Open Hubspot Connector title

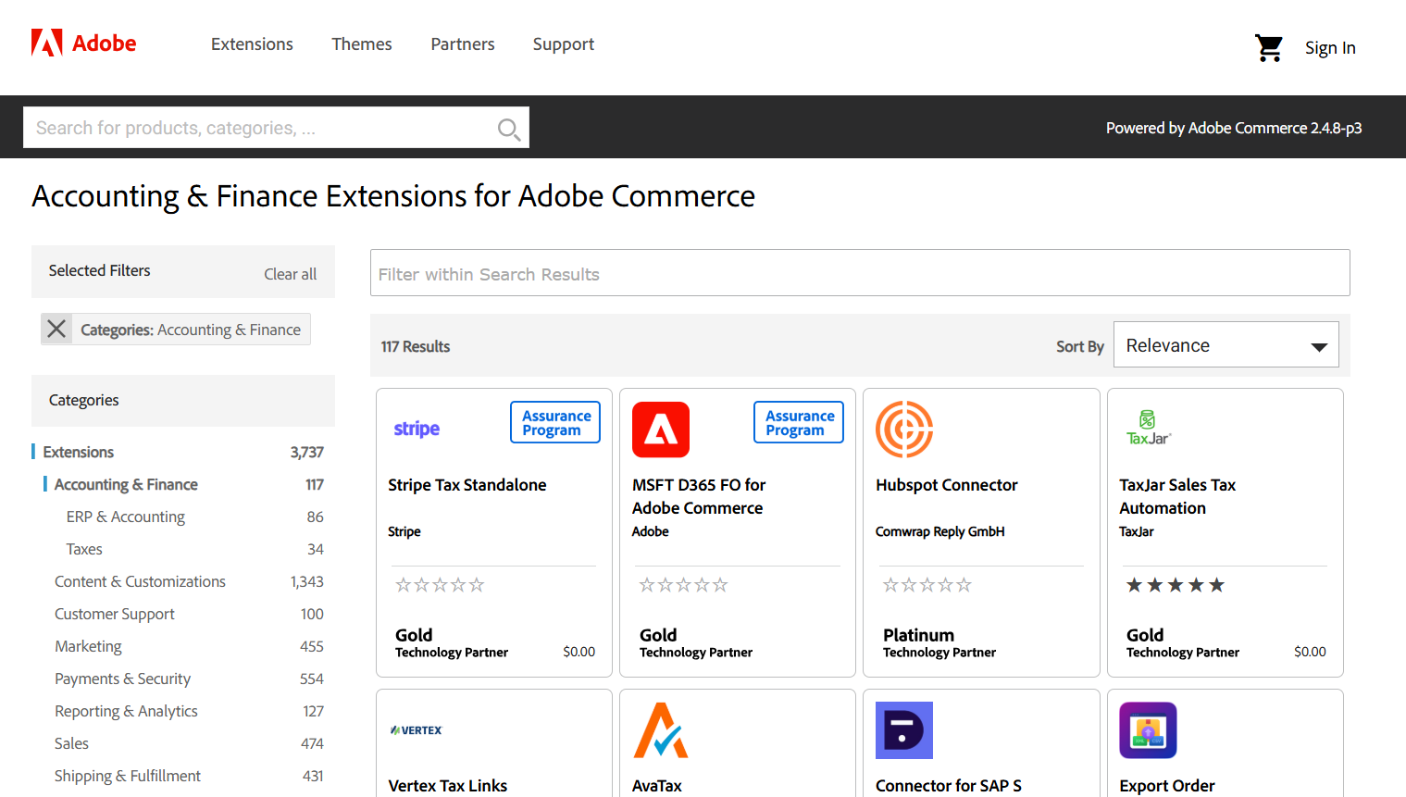click(x=947, y=485)
